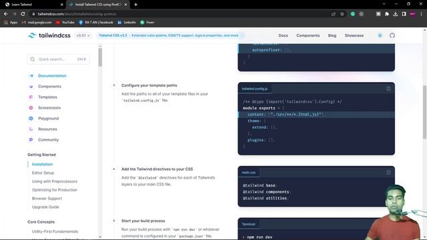Open the Upgrade Guide link

tap(45, 207)
